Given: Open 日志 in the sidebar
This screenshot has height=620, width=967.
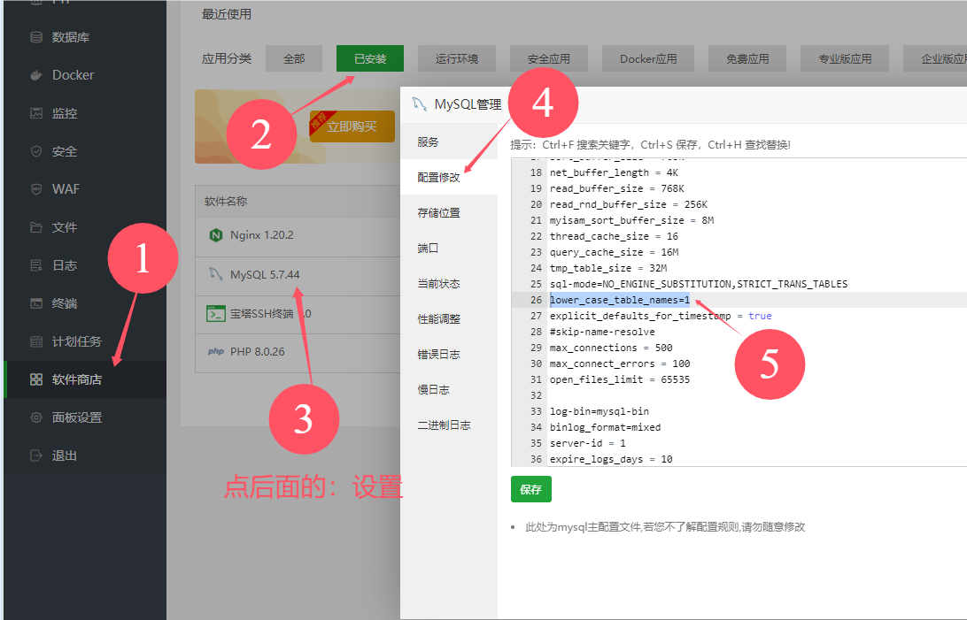Looking at the screenshot, I should click(64, 265).
